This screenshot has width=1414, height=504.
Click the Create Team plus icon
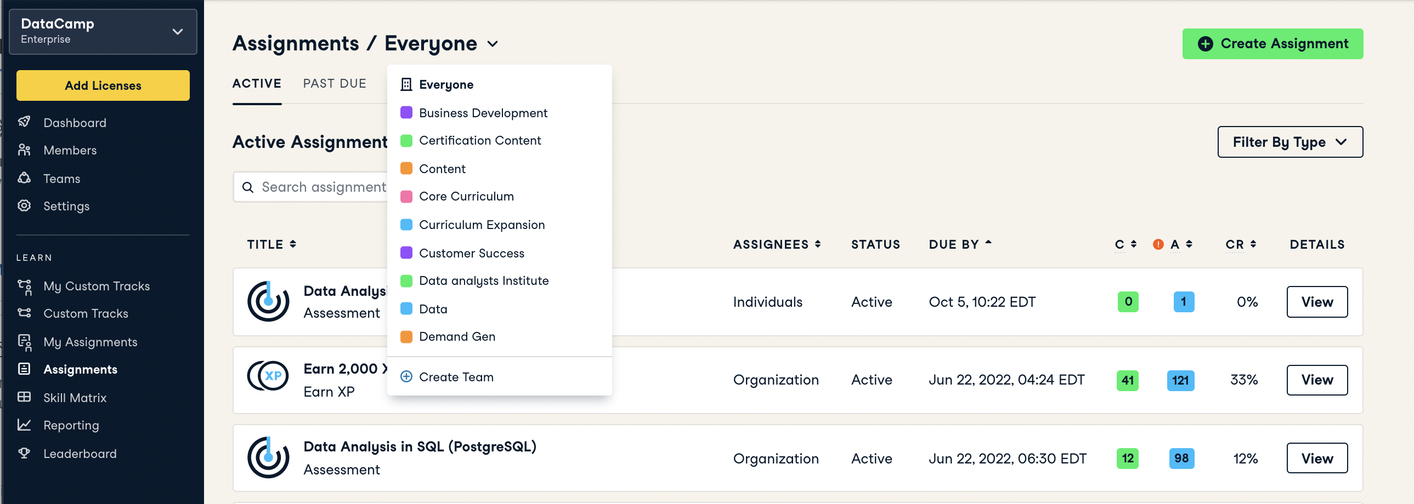tap(406, 377)
